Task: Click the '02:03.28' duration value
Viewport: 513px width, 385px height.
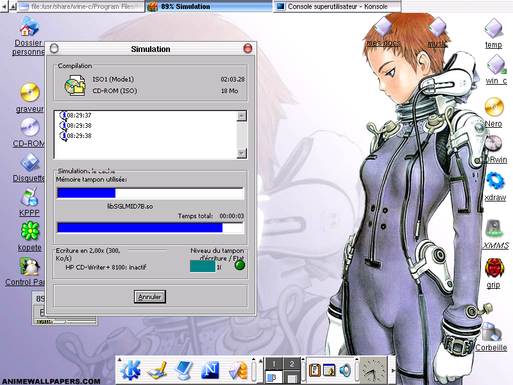Action: pos(233,79)
